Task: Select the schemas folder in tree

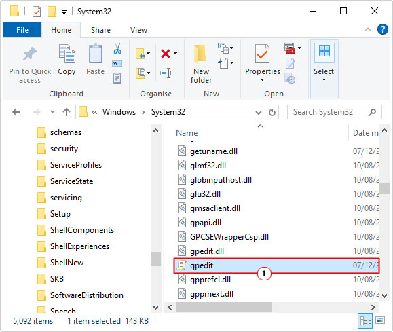Action: tap(60, 132)
